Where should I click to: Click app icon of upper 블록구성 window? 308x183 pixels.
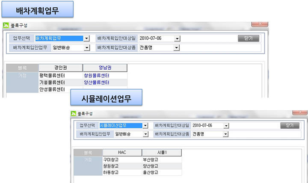click(6, 25)
